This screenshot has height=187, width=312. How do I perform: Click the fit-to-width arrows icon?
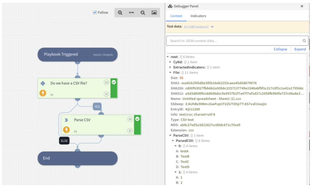tap(131, 13)
